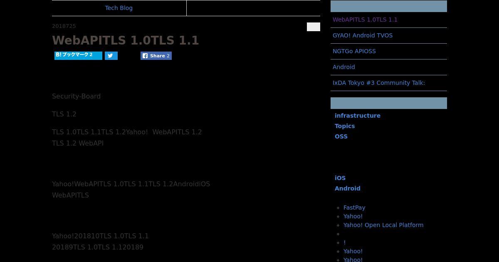This screenshot has height=262, width=499.
Task: Open the non-bold Android recent post link
Action: coord(344,67)
